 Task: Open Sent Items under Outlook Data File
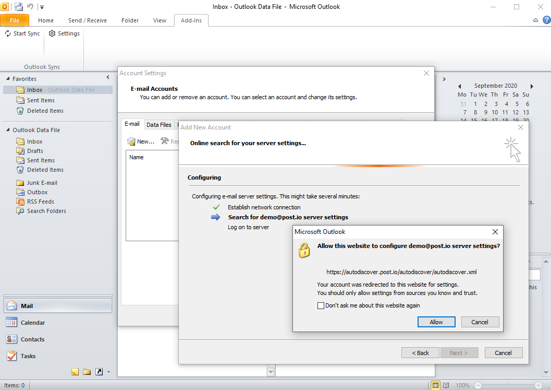[x=41, y=160]
